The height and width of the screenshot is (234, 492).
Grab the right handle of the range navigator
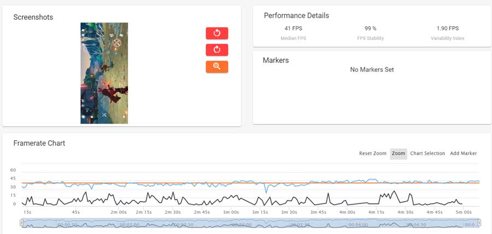pos(479,223)
